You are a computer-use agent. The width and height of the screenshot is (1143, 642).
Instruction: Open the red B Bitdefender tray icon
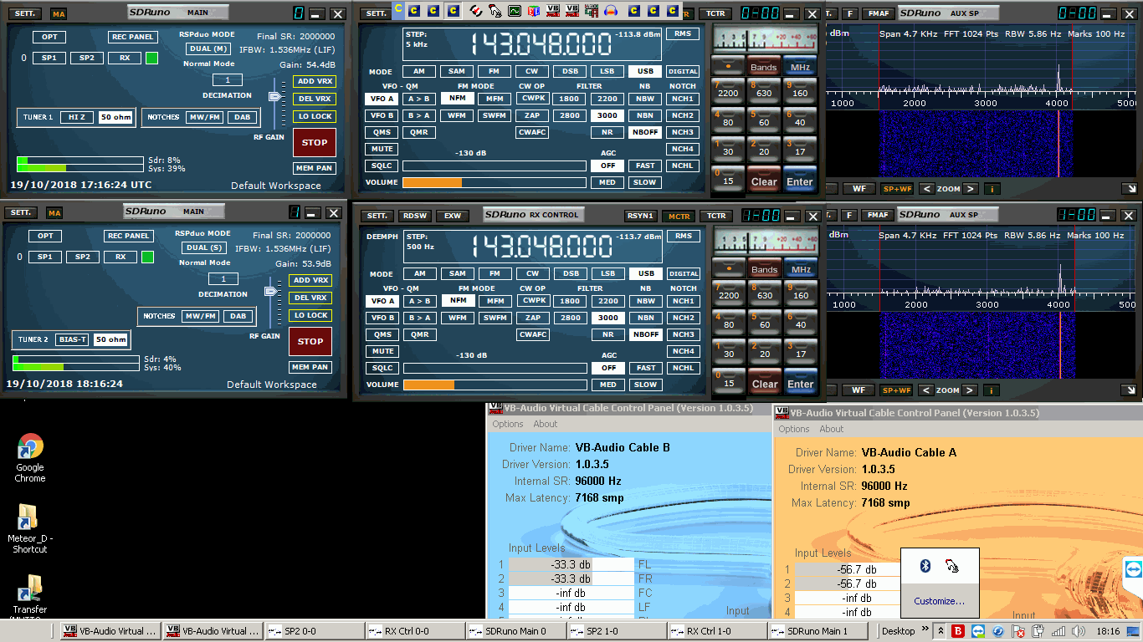pos(958,631)
